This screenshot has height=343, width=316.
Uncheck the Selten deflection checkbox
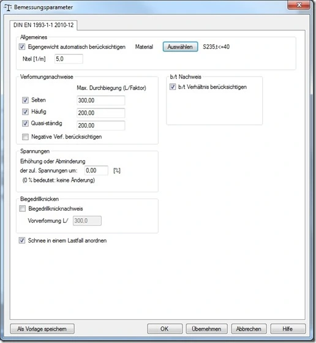click(x=25, y=100)
